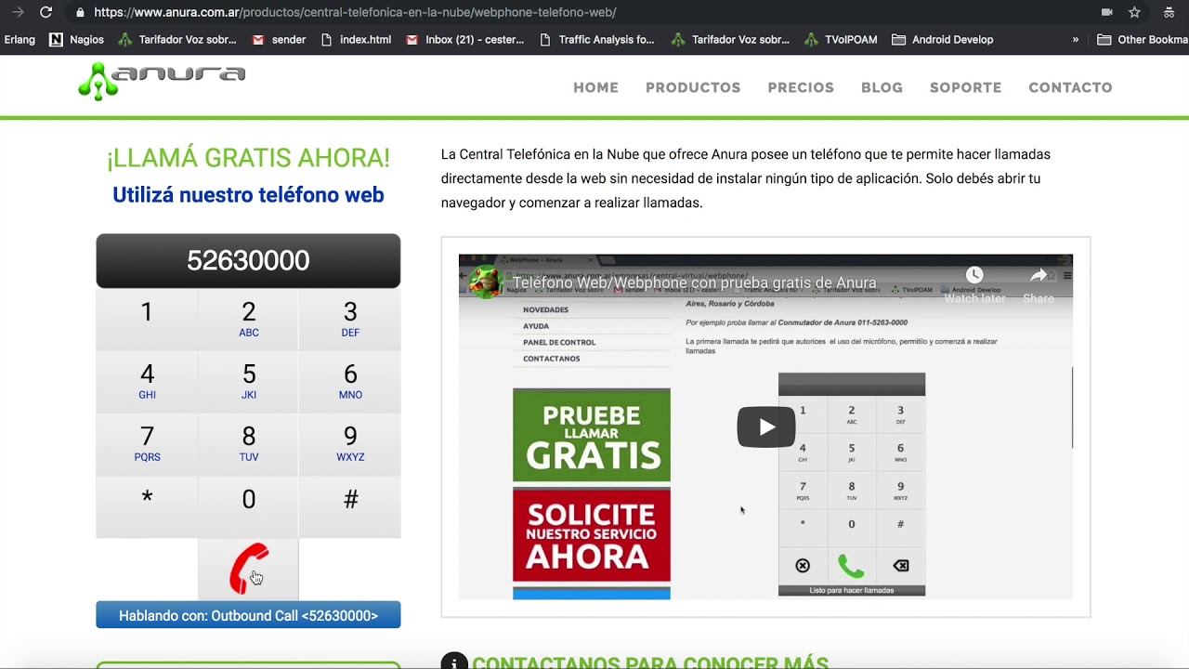Open the Anura channel avatar on the video
The image size is (1189, 669).
pos(486,282)
